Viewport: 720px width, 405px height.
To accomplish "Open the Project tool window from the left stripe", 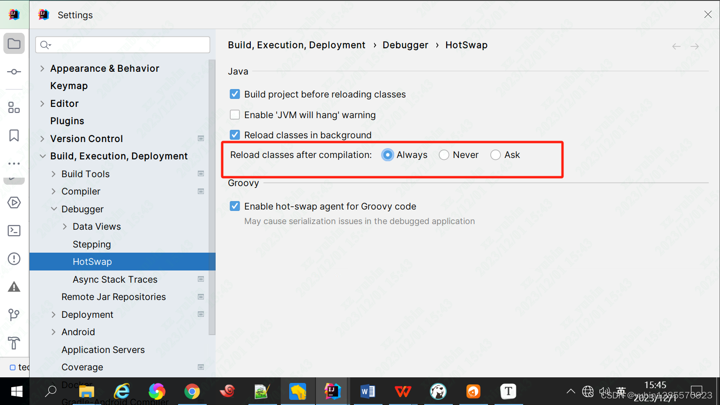I will [x=14, y=43].
